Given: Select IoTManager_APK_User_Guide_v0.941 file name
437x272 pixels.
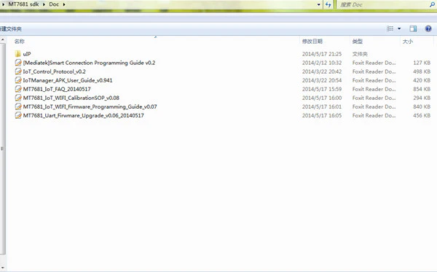Looking at the screenshot, I should [68, 80].
